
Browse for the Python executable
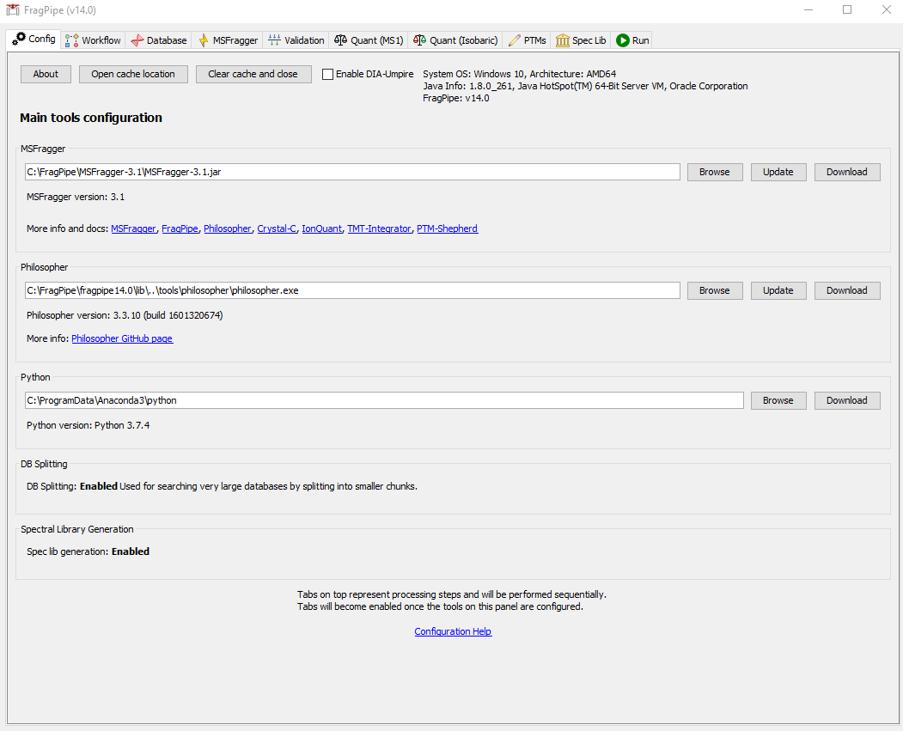click(x=778, y=400)
